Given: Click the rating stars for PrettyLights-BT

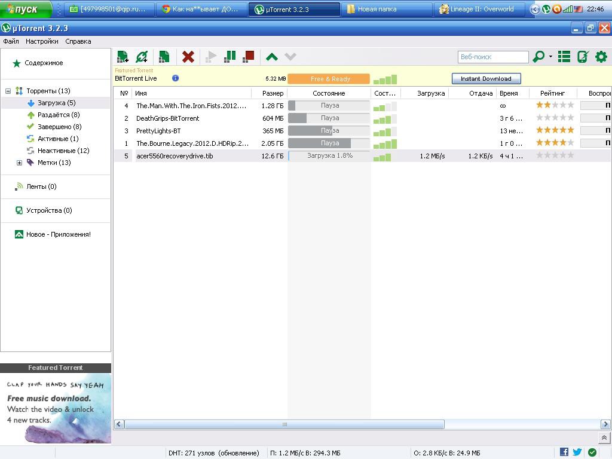Looking at the screenshot, I should [555, 130].
